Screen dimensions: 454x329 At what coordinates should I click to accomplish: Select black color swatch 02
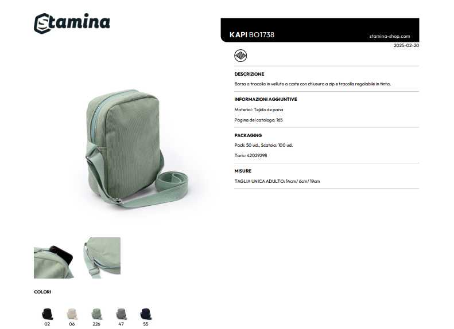coord(47,314)
